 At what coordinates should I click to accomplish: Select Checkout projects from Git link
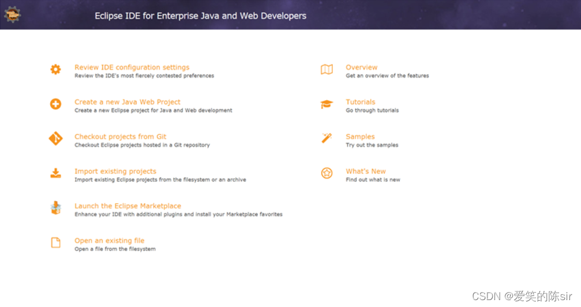121,137
